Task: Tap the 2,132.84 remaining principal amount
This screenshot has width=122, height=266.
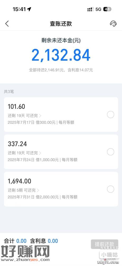Action: [x=61, y=55]
